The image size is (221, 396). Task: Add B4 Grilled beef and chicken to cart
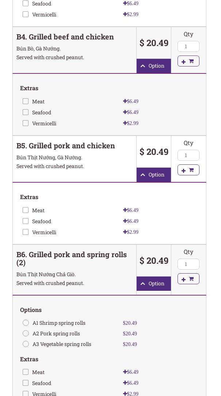(188, 61)
